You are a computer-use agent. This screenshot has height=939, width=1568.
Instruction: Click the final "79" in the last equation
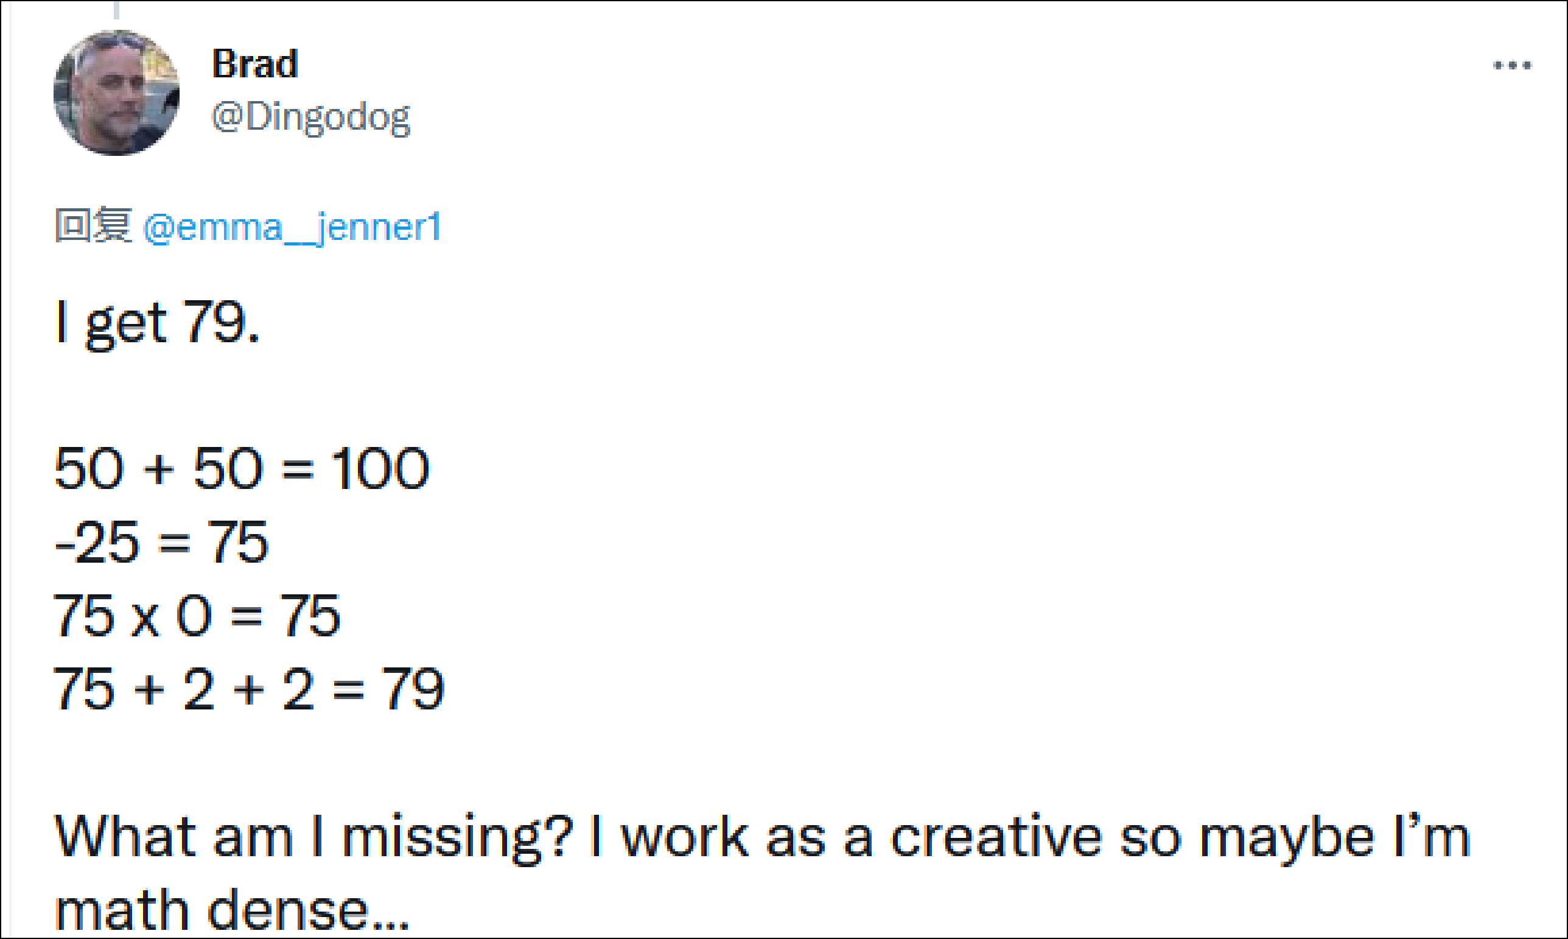coord(413,689)
